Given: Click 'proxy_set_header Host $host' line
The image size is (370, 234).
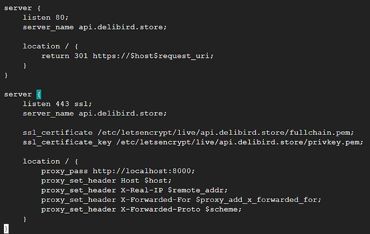Looking at the screenshot, I should point(106,181).
